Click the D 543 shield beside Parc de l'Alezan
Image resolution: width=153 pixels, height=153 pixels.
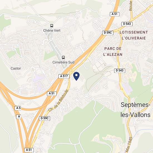(120, 70)
